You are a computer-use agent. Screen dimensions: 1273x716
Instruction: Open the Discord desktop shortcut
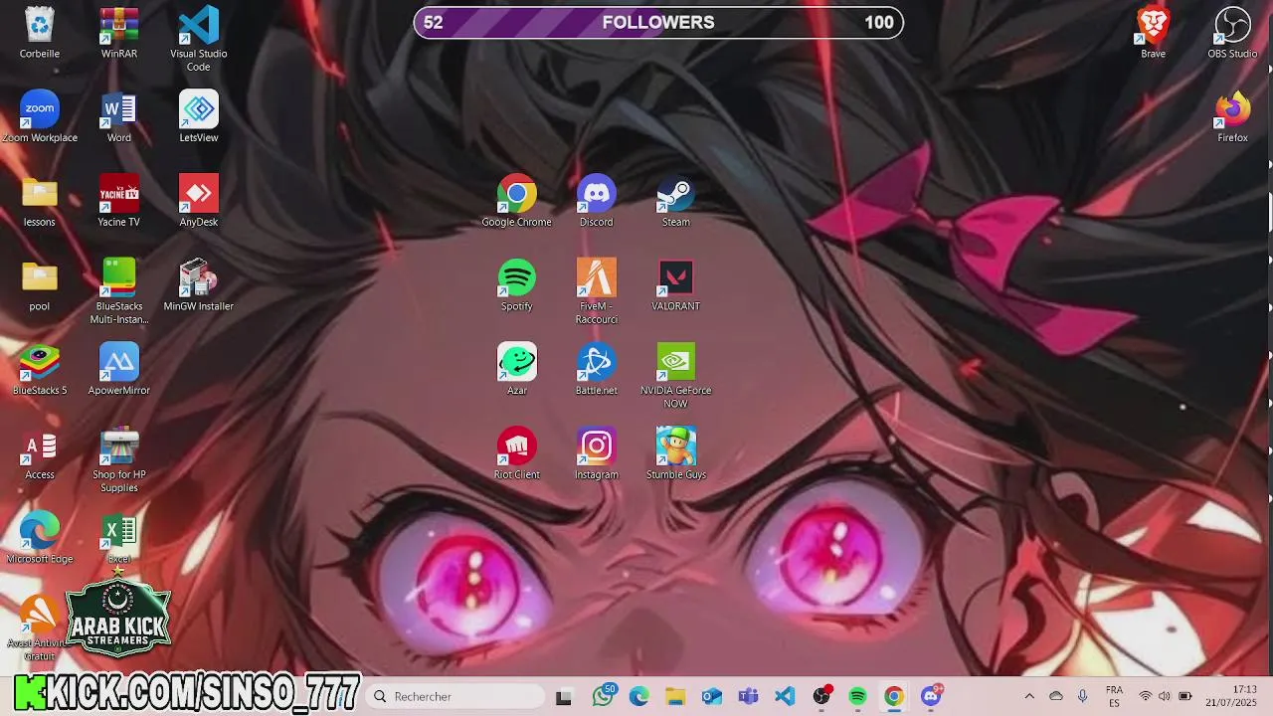[597, 201]
